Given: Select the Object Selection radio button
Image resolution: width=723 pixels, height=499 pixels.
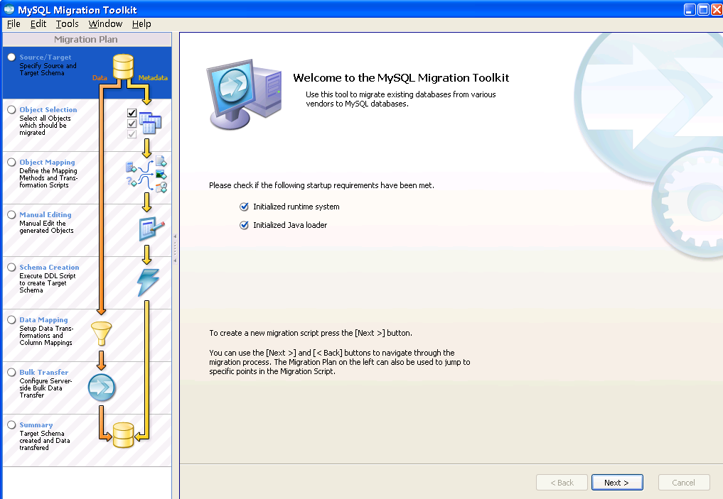Looking at the screenshot, I should (x=11, y=109).
